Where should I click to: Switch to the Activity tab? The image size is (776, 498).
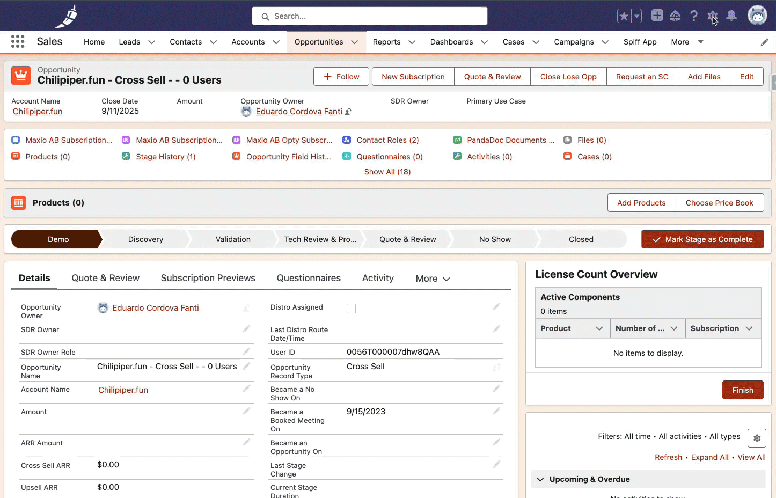pos(378,278)
